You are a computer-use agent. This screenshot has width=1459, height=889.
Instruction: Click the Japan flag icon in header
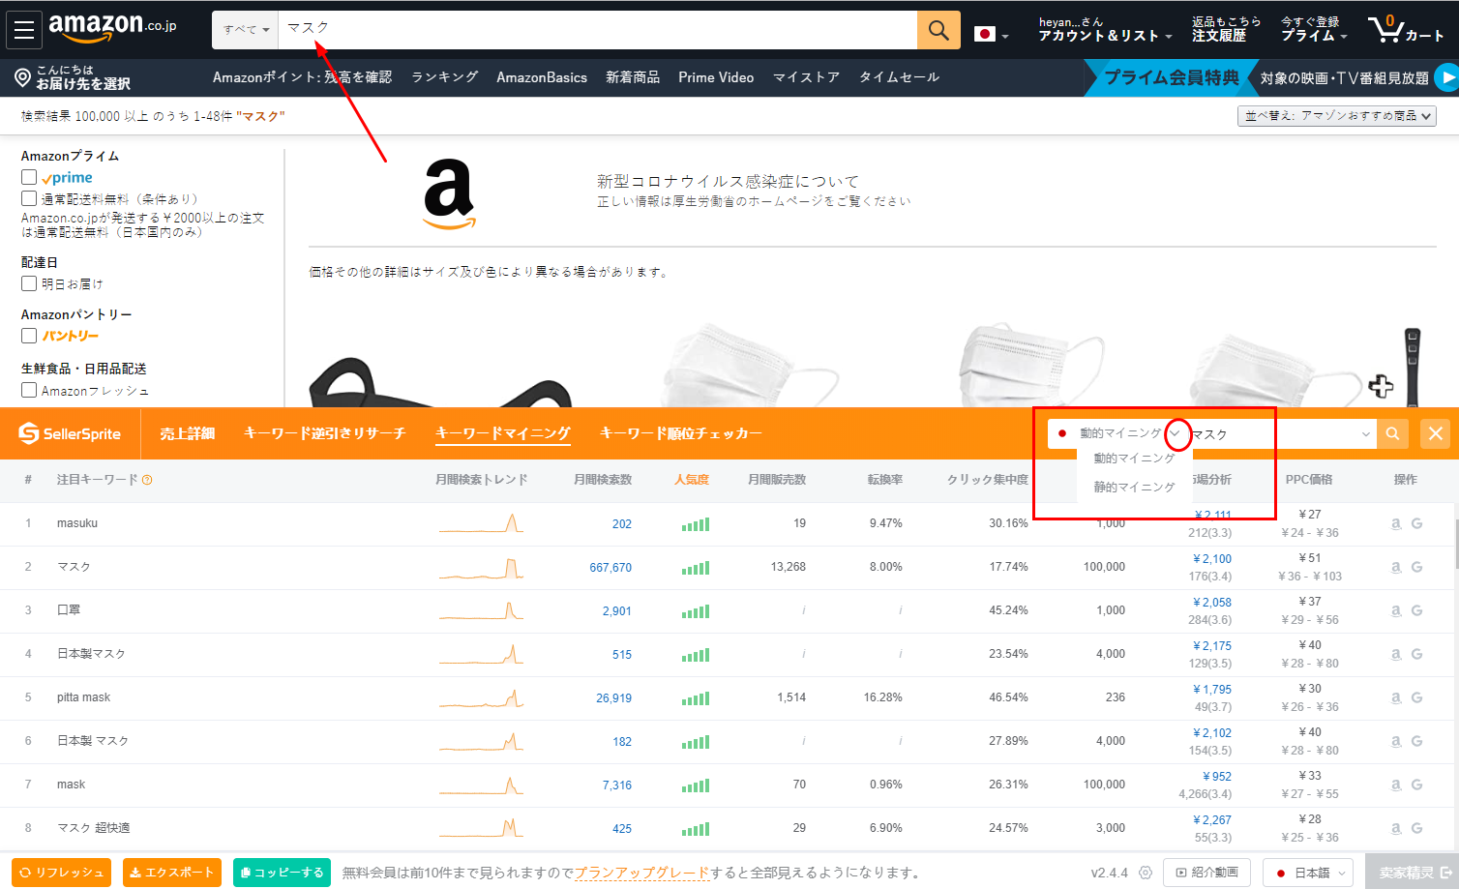985,35
